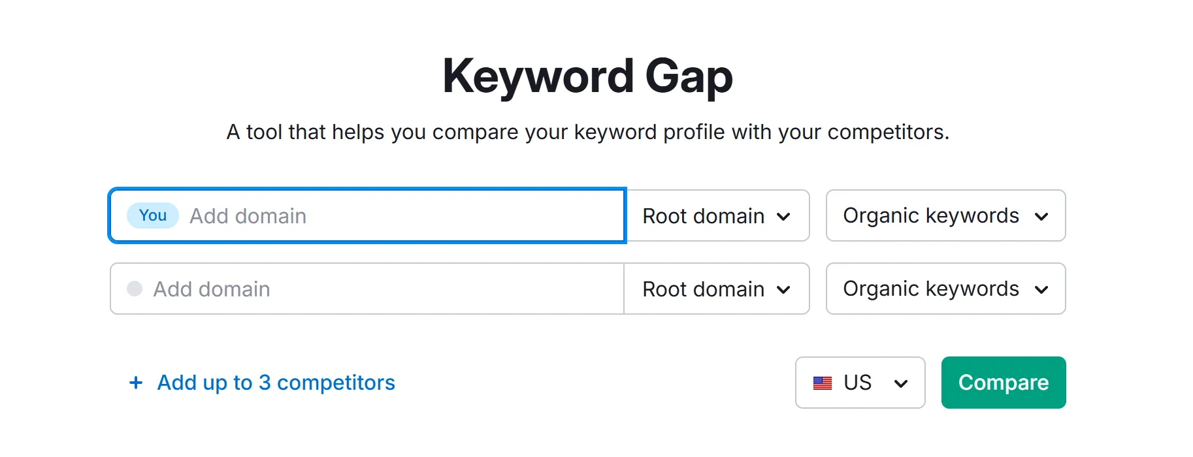
Task: Click the 'You' badge in first domain field
Action: pyautogui.click(x=152, y=215)
